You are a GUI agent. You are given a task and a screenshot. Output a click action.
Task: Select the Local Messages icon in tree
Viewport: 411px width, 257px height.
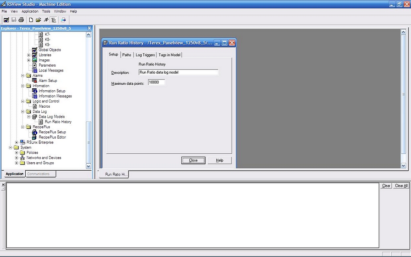click(35, 70)
